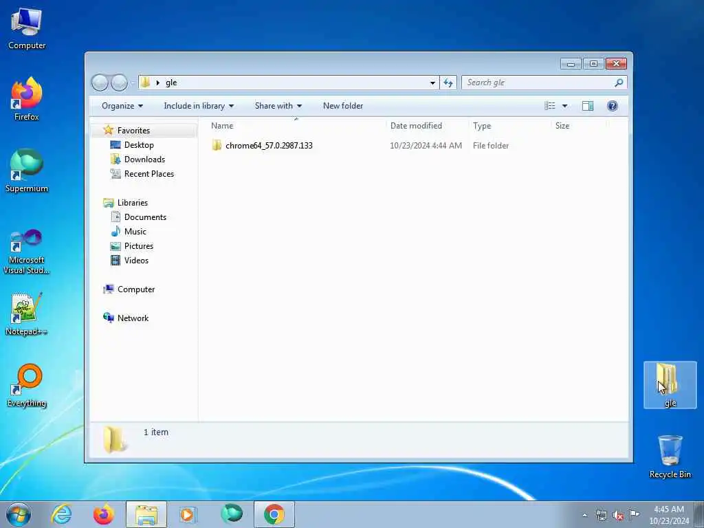The width and height of the screenshot is (704, 528).
Task: Select the gle folder on the desktop
Action: tap(670, 385)
